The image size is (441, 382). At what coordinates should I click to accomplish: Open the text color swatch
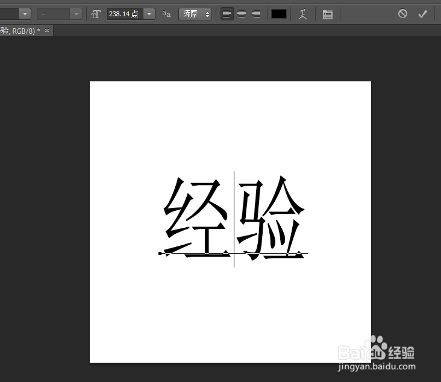(x=279, y=14)
